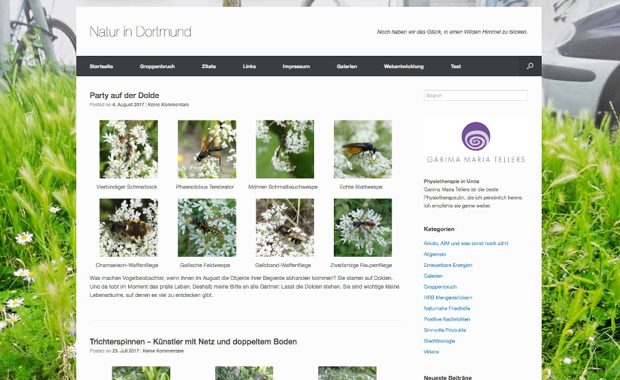
Task: Click the Zweifarbige Raupenfliege caption text
Action: [361, 266]
